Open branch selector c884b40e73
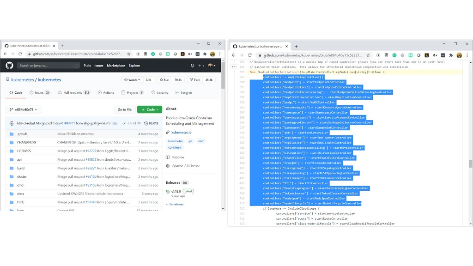Screen dimensions: 473x266 23,109
